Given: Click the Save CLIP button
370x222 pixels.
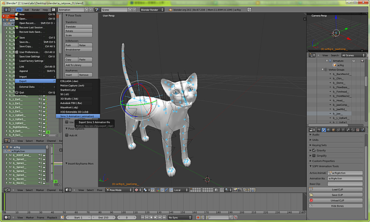Looking at the screenshot, I should pyautogui.click(x=336, y=195).
